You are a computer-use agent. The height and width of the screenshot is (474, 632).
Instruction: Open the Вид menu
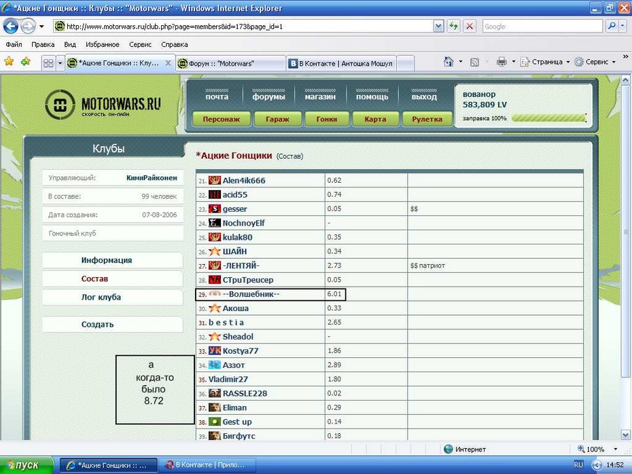70,44
